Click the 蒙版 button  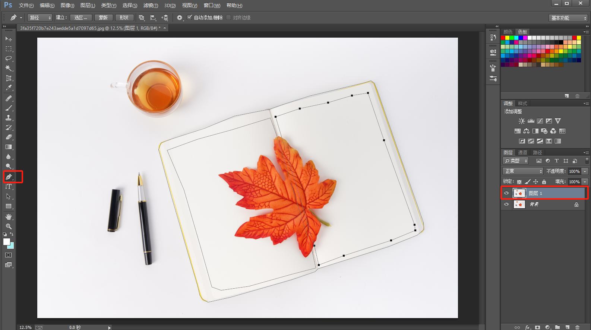[104, 18]
